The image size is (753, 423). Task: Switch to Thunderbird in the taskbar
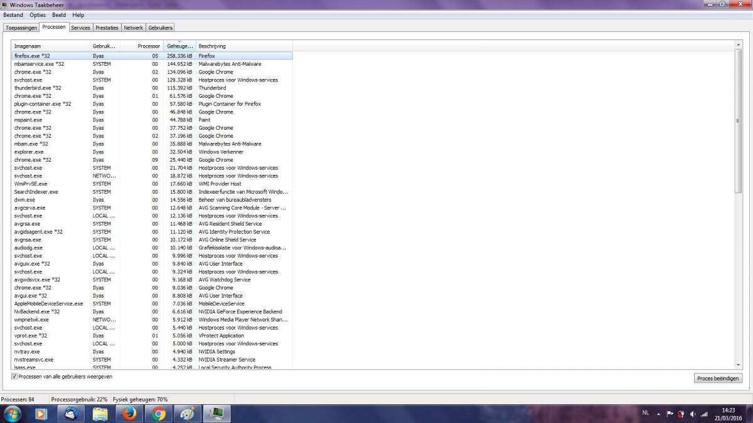(x=71, y=414)
